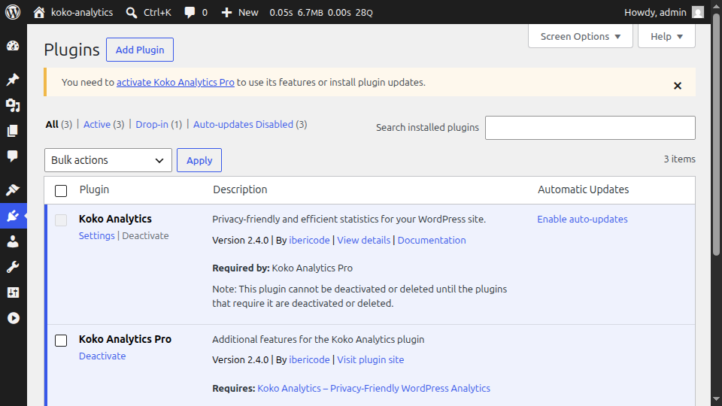This screenshot has height=406, width=722.
Task: Open the Bulk actions dropdown
Action: [x=108, y=160]
